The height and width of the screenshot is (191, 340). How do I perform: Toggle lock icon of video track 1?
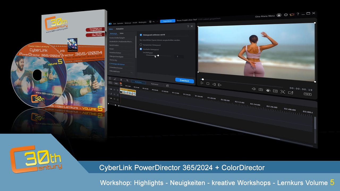click(118, 90)
